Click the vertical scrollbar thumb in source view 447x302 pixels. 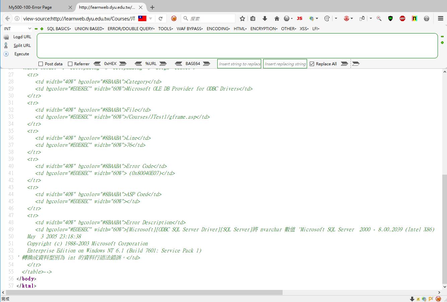pos(445,229)
